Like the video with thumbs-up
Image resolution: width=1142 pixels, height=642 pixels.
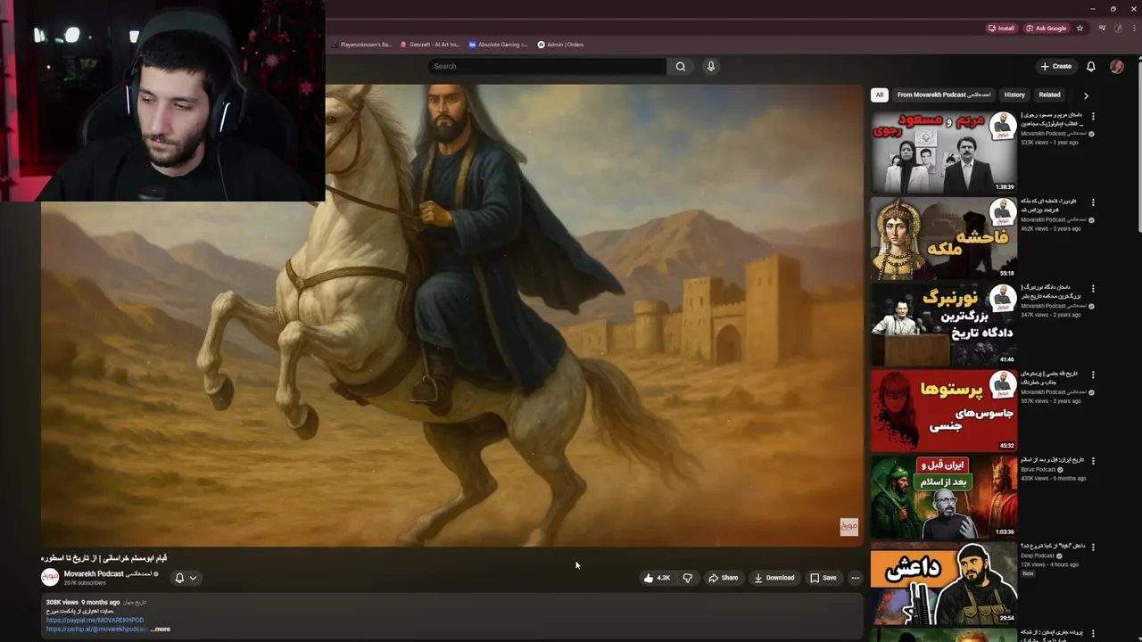tap(658, 578)
